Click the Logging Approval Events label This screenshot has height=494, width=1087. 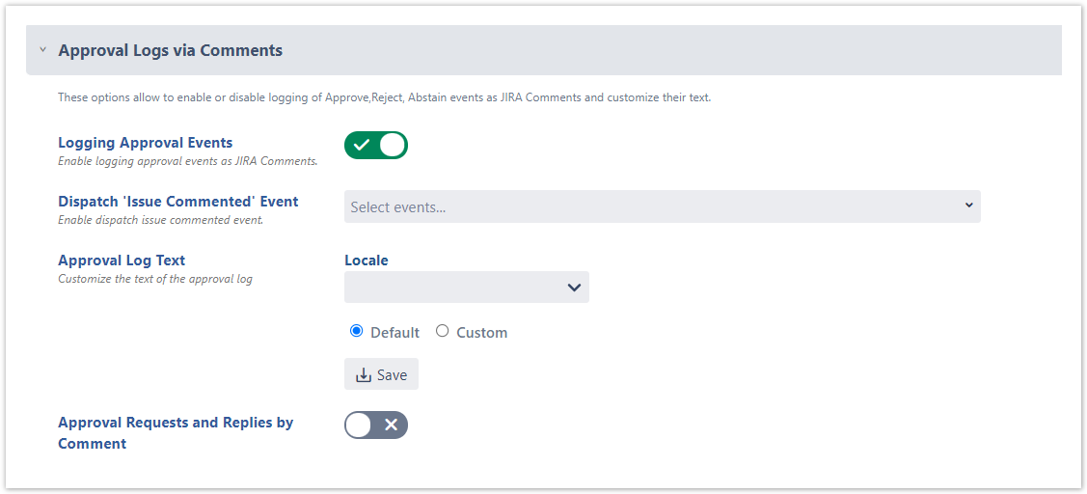tap(145, 143)
